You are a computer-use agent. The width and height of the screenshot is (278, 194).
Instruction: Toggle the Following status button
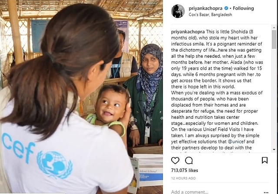point(243,8)
